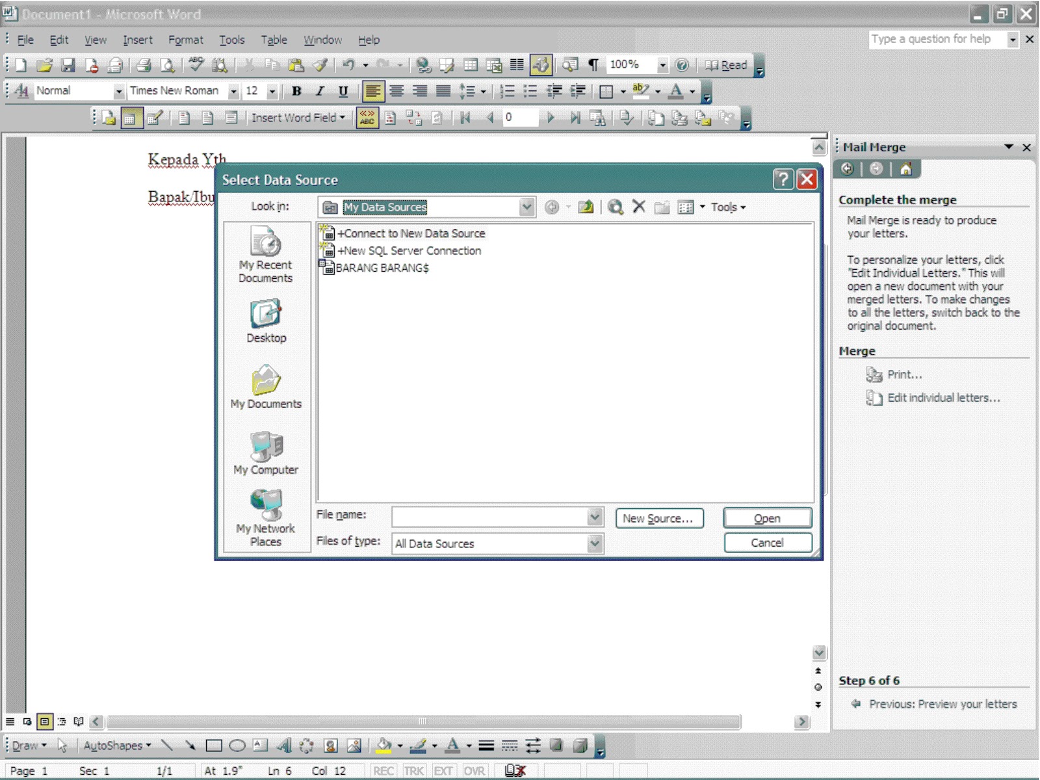The image size is (1040, 780).
Task: Click Open Data Source on mail merge toolbar
Action: 131,118
